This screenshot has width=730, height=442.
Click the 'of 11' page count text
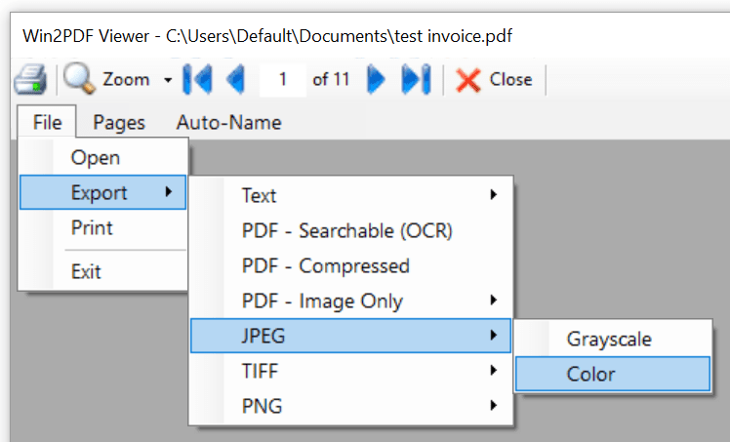(x=331, y=80)
